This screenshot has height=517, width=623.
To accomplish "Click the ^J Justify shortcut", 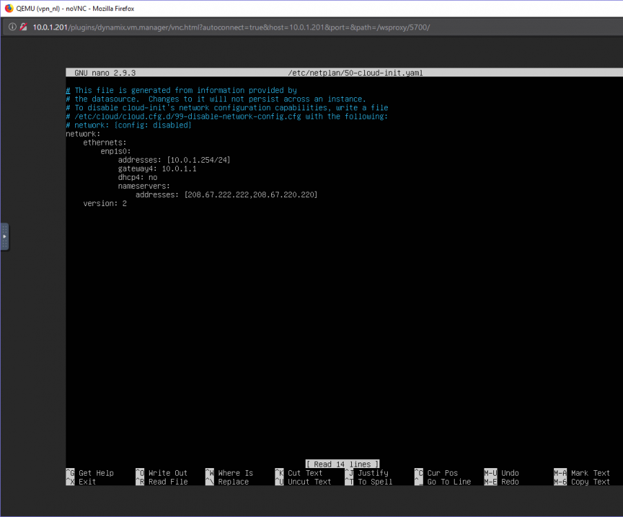I will coord(367,473).
